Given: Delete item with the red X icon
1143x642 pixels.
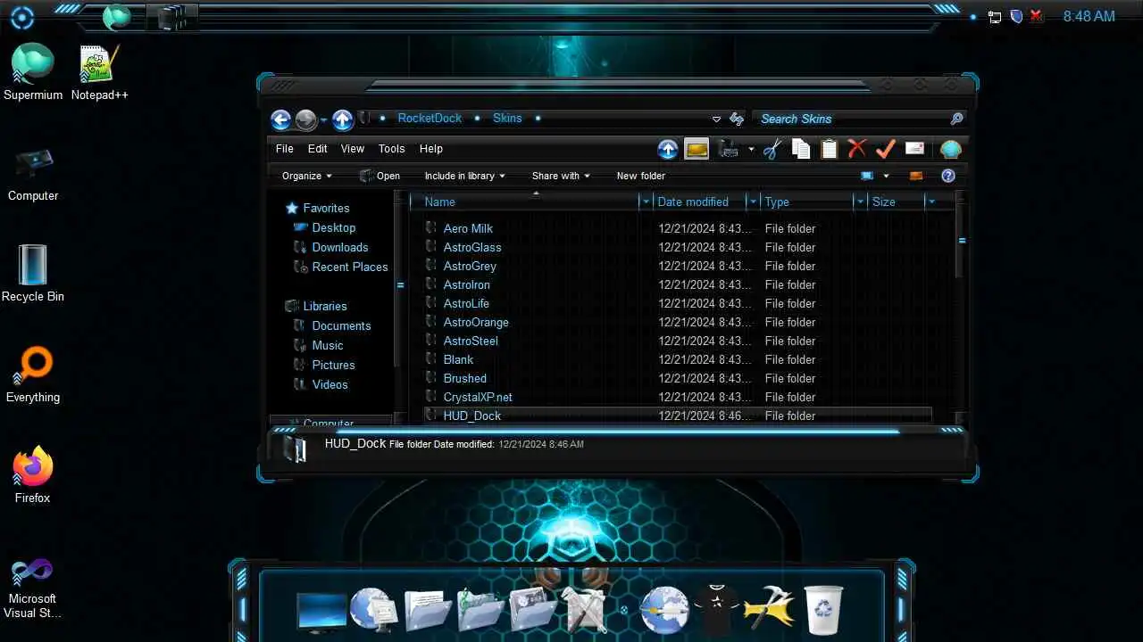Looking at the screenshot, I should click(857, 149).
